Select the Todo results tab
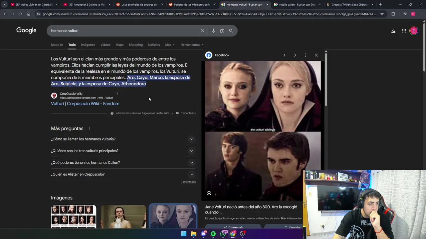The image size is (426, 239). click(x=72, y=45)
